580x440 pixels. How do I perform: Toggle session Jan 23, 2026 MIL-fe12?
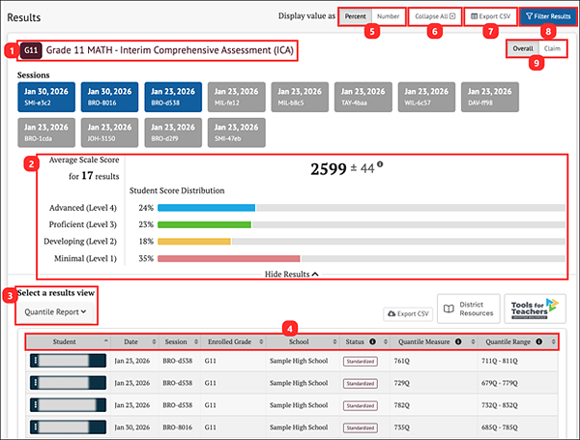click(x=237, y=97)
